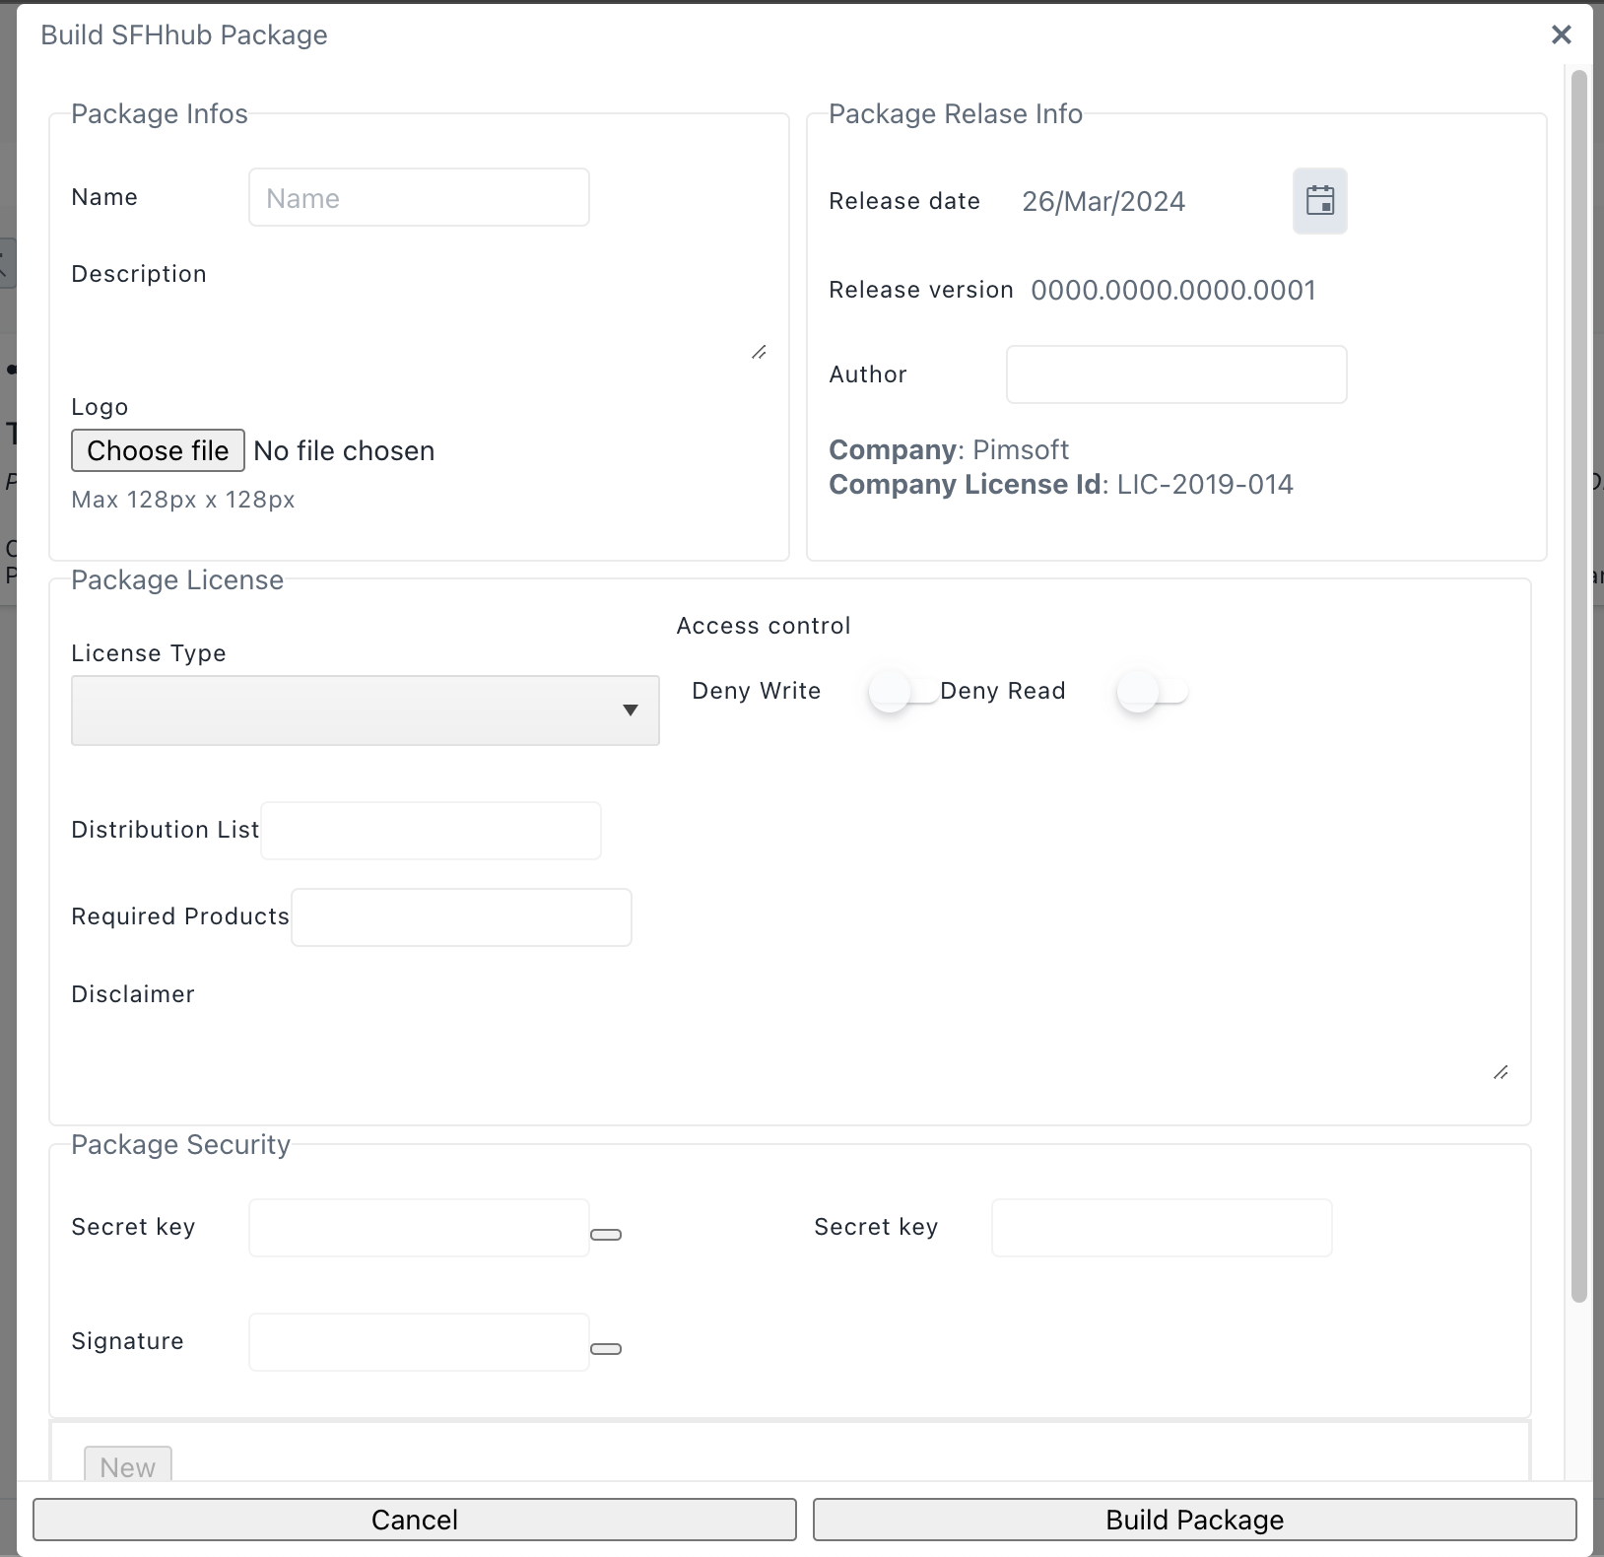
Task: Click the left Secret key input
Action: click(419, 1228)
